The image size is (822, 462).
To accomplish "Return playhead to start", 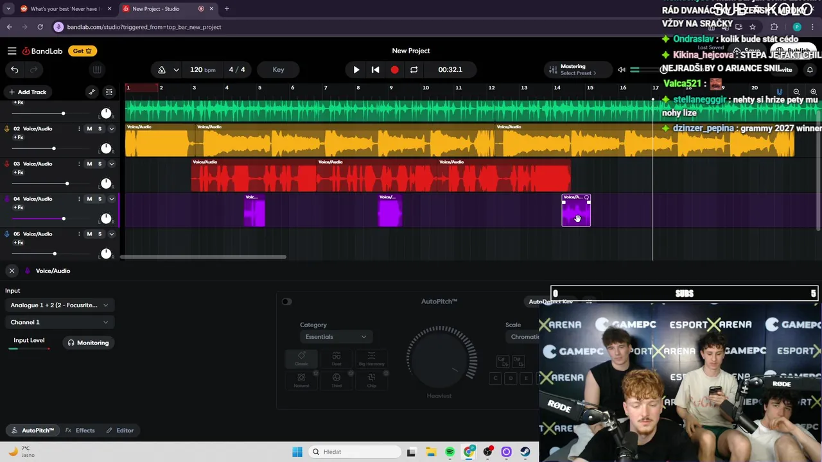I will (376, 69).
